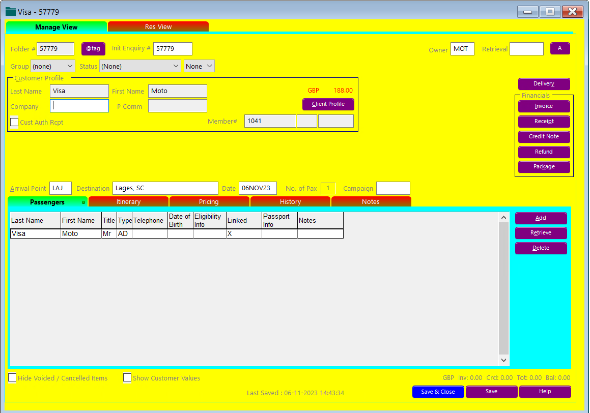This screenshot has height=413, width=590.
Task: Click the Package button
Action: [x=544, y=166]
